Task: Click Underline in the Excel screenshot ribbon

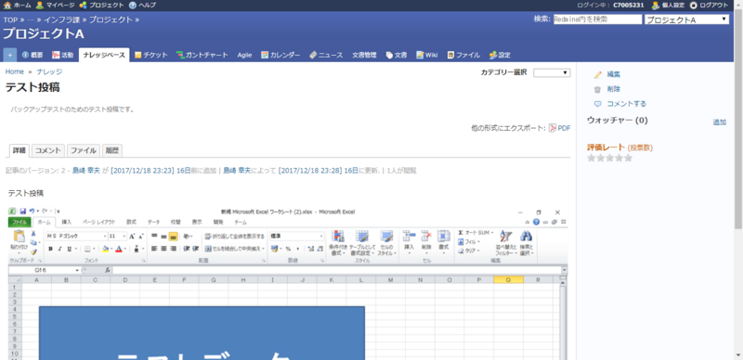Action: (69, 249)
